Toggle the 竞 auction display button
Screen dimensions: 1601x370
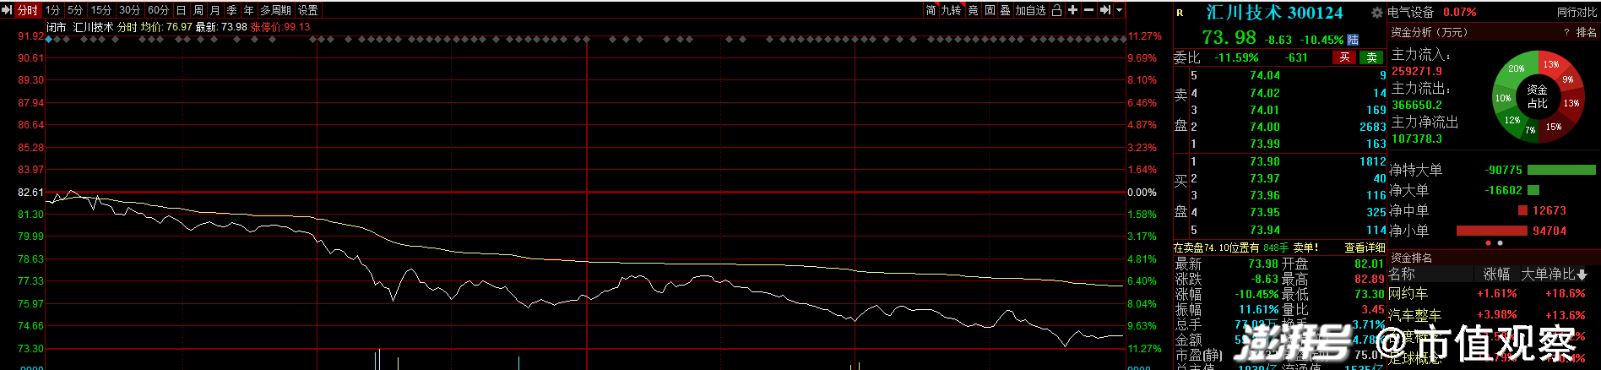click(x=973, y=10)
